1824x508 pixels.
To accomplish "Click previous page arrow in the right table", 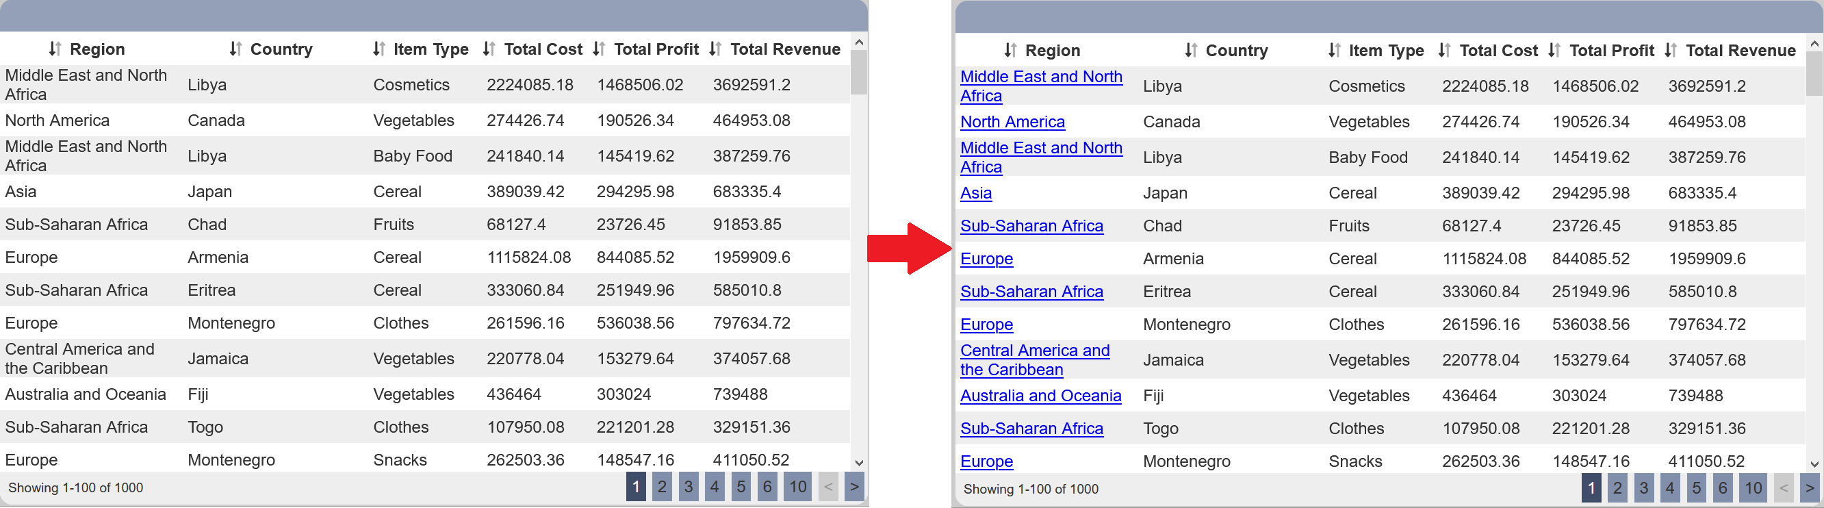I will click(1784, 488).
